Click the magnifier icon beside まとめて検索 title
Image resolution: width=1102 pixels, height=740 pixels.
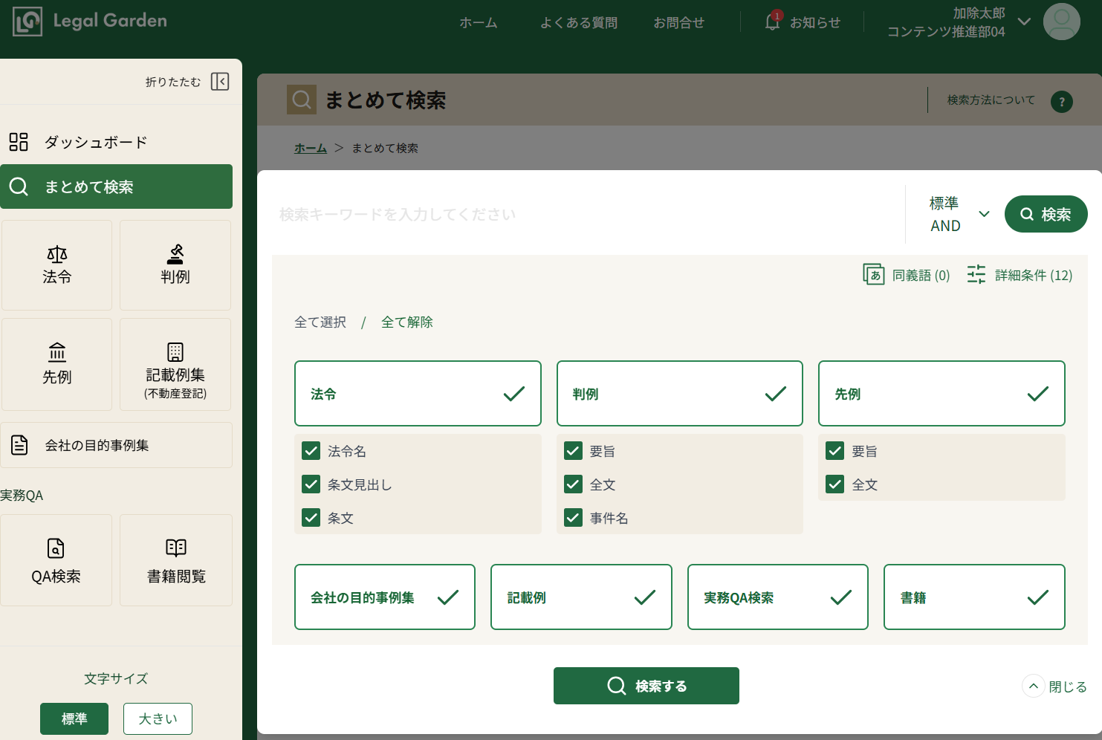pyautogui.click(x=302, y=100)
